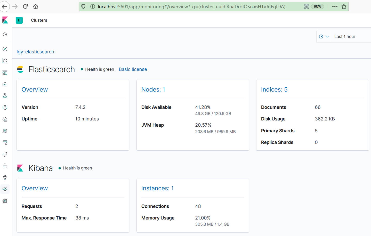The height and width of the screenshot is (236, 371).
Task: Click the Documents value 66
Action: [x=318, y=107]
